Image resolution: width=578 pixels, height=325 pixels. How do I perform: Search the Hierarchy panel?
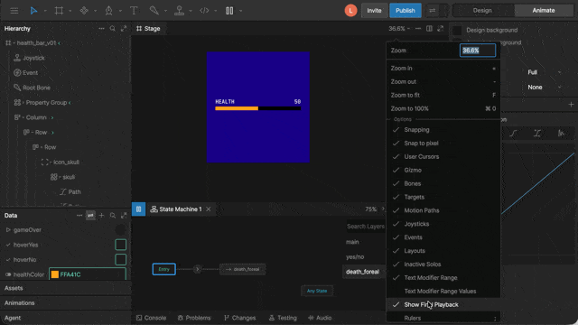point(112,28)
